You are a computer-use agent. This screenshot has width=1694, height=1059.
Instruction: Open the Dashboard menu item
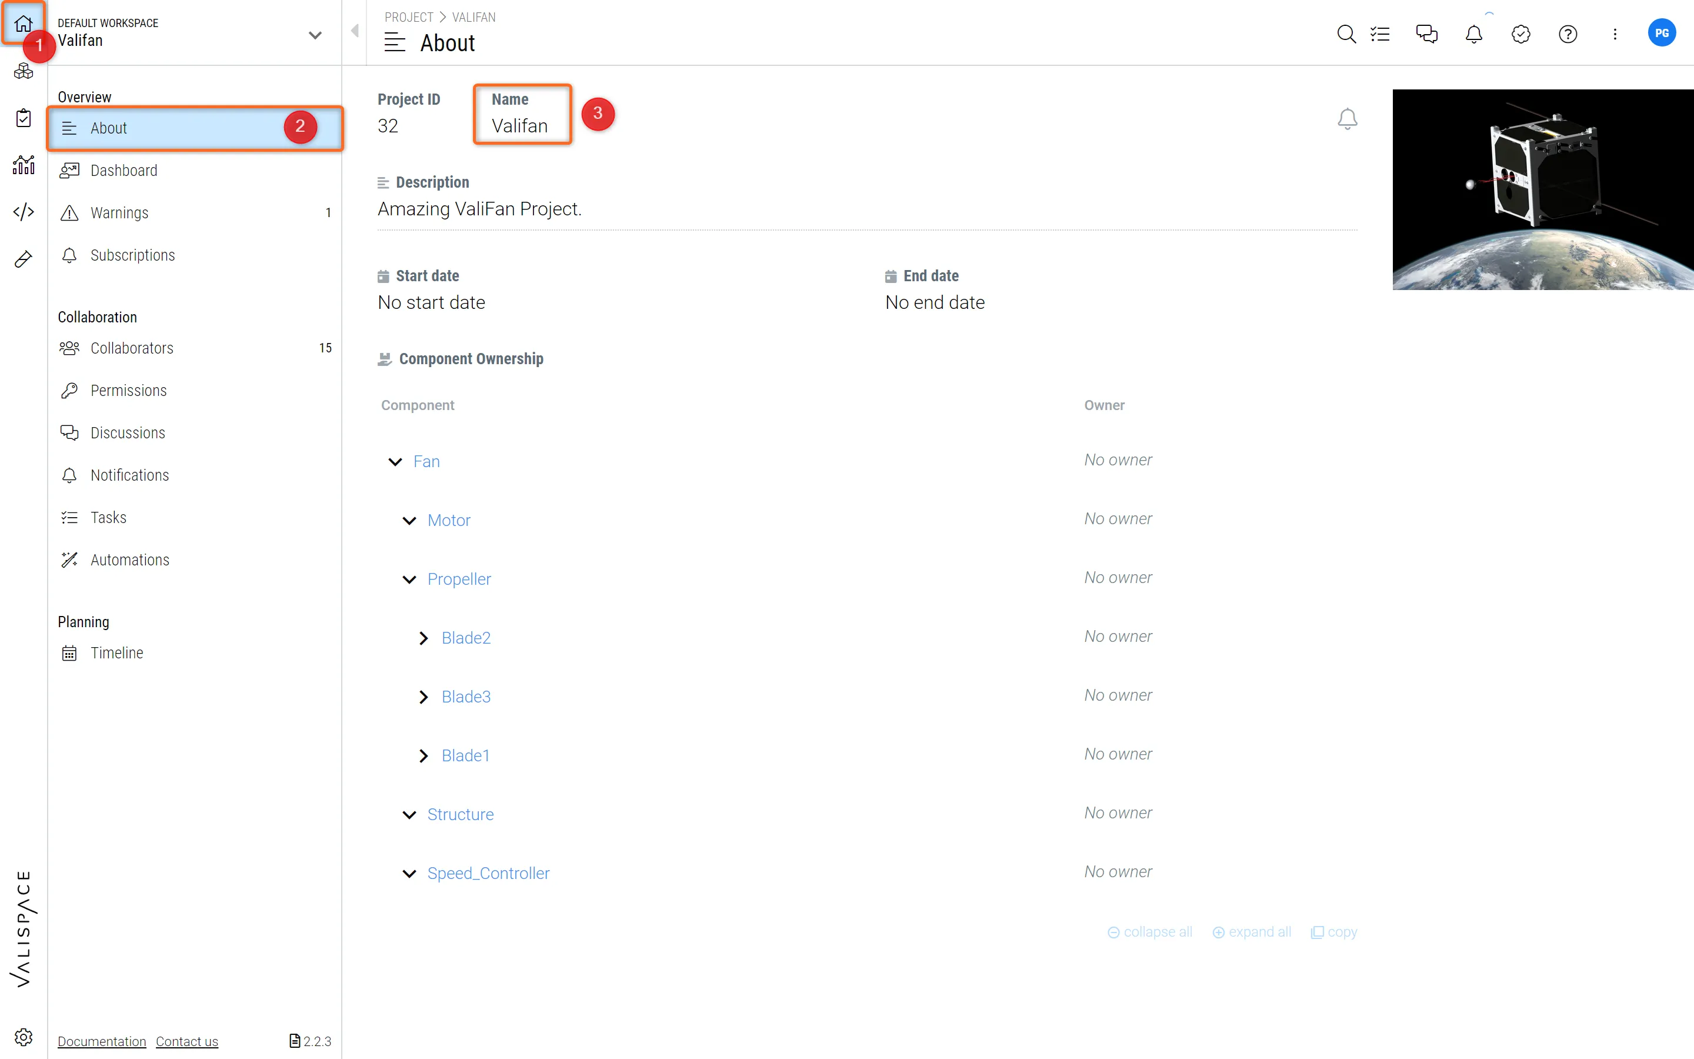pos(123,170)
